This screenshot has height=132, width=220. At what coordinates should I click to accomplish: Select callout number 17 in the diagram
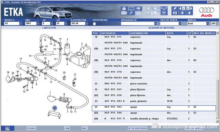click(x=75, y=74)
